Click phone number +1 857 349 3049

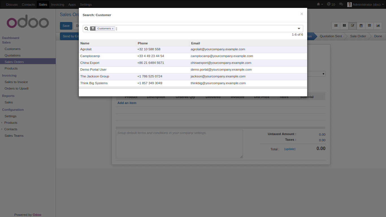150,83
